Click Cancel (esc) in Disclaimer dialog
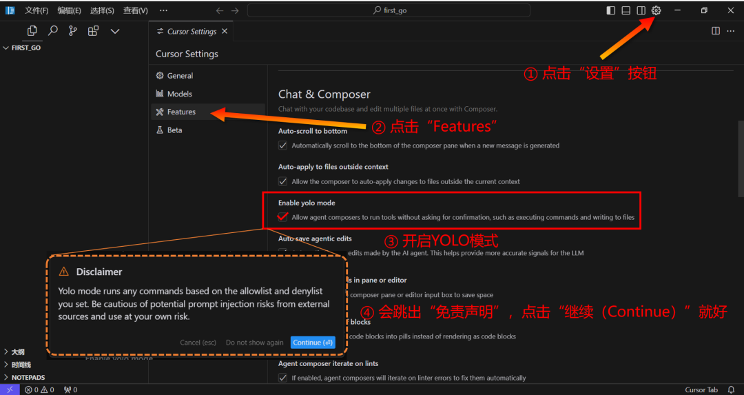This screenshot has width=744, height=395. tap(198, 343)
